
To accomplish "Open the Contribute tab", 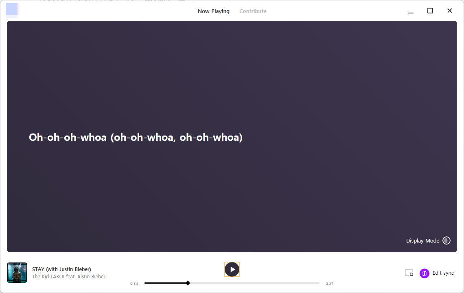I will pos(253,11).
